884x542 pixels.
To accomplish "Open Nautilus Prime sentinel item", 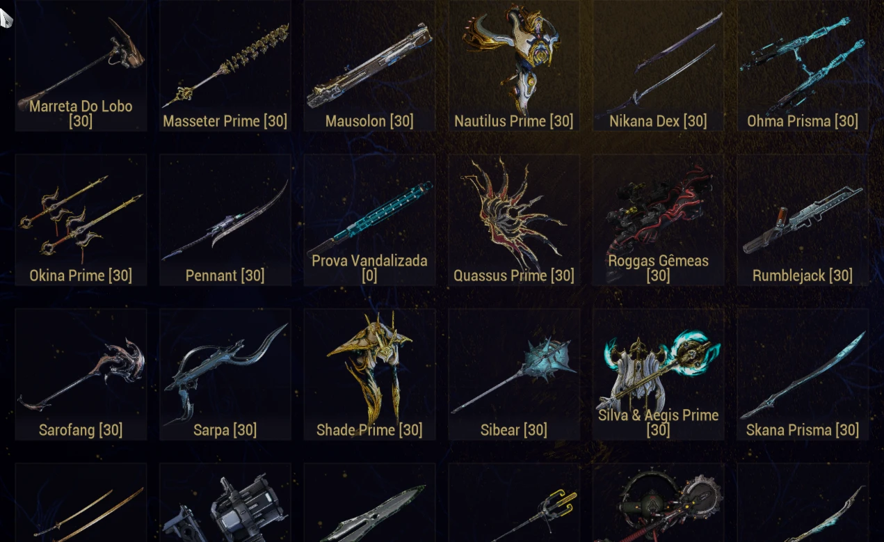I will click(514, 65).
